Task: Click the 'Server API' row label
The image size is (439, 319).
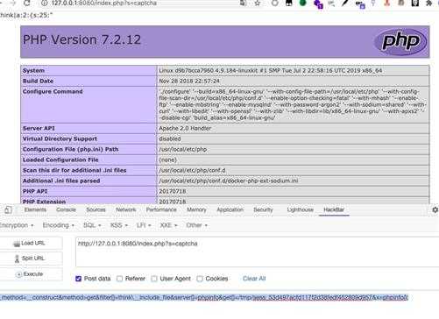Action: tap(39, 128)
